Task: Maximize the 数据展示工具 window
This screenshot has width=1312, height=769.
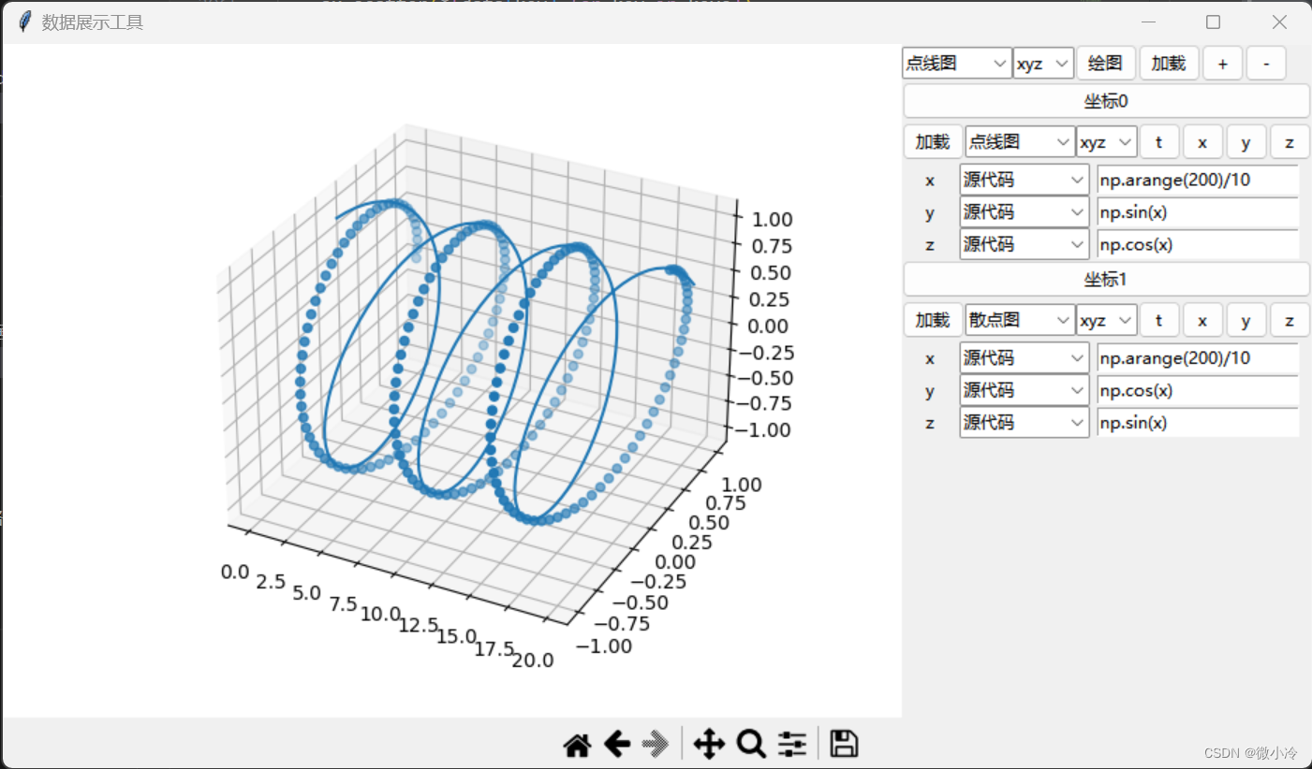Action: 1213,22
